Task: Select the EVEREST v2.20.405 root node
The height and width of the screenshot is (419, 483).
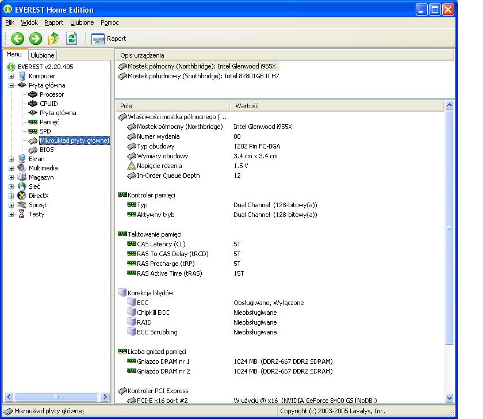Action: [x=45, y=67]
